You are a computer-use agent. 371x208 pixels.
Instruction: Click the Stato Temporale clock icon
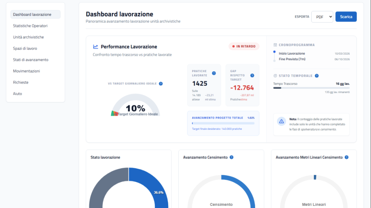[275, 76]
